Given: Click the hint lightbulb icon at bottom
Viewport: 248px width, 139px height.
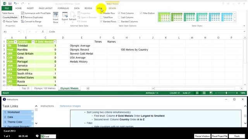Looking at the screenshot, I should [37, 136].
